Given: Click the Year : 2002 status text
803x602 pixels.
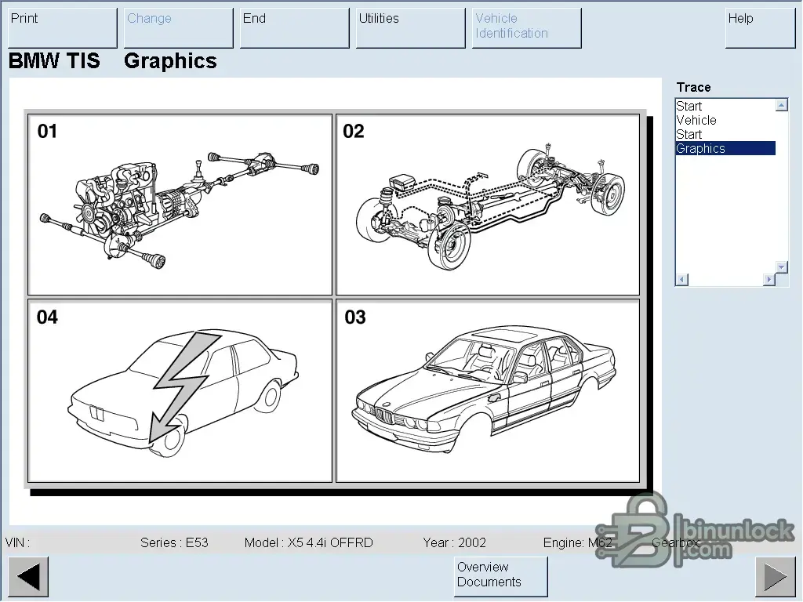Looking at the screenshot, I should tap(454, 542).
